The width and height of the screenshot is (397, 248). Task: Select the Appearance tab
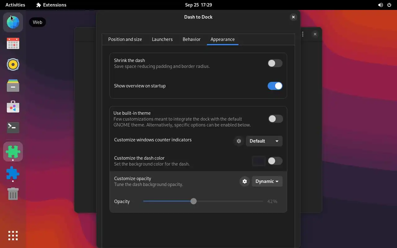click(x=223, y=39)
